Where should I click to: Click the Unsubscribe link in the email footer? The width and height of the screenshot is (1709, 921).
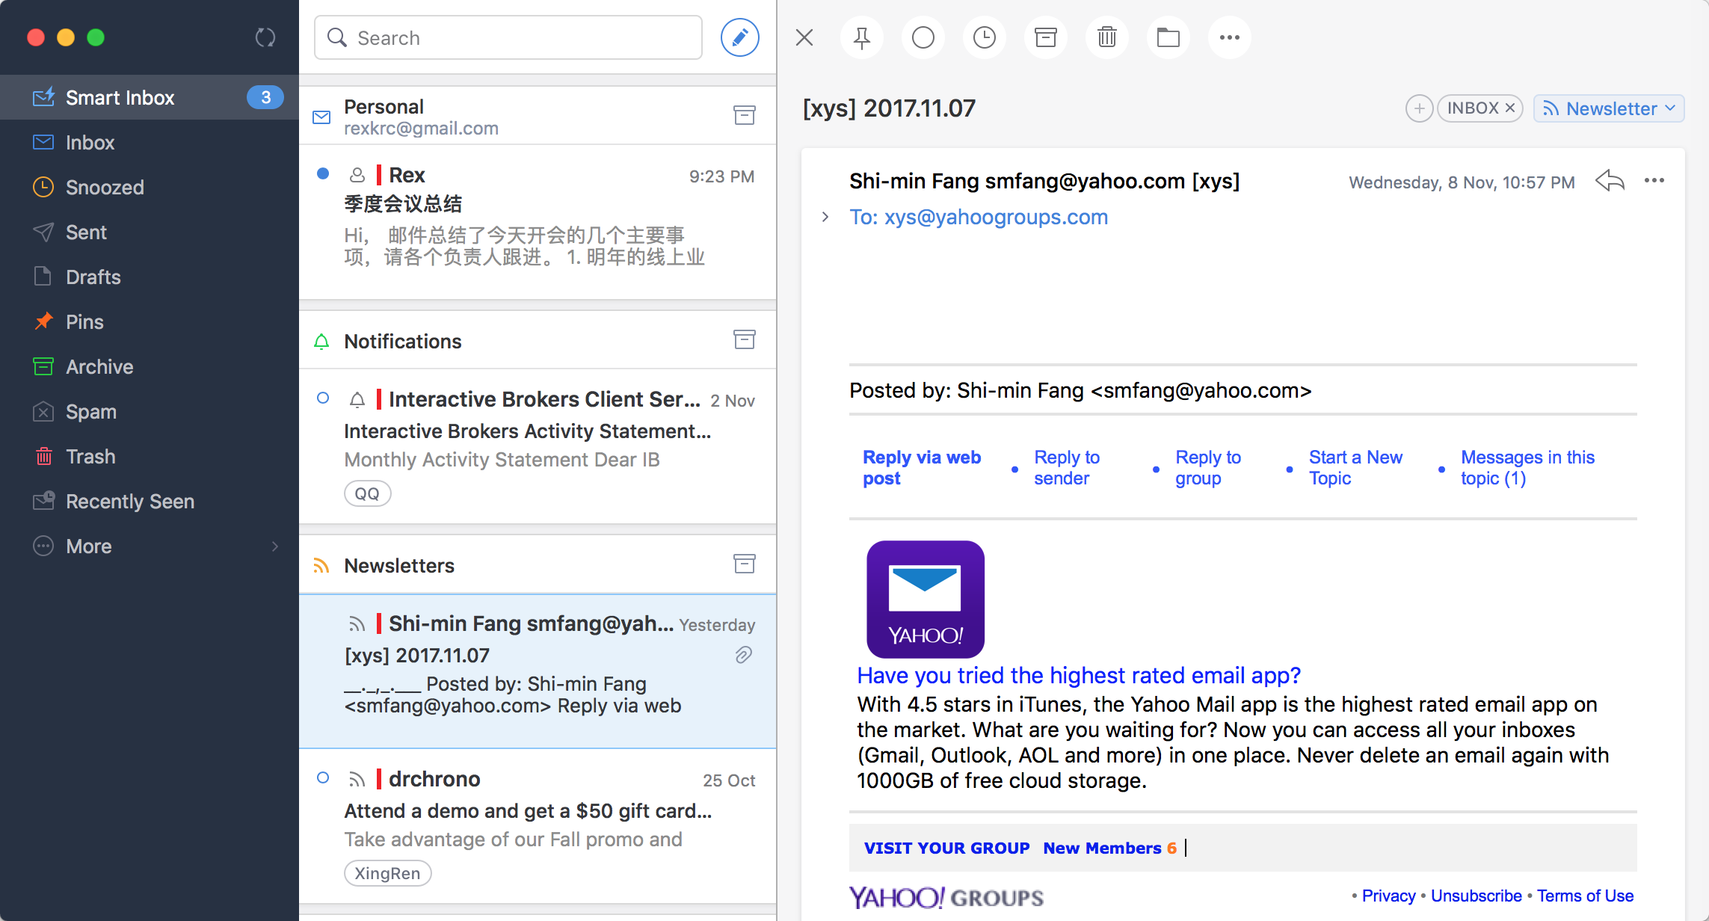(x=1476, y=896)
